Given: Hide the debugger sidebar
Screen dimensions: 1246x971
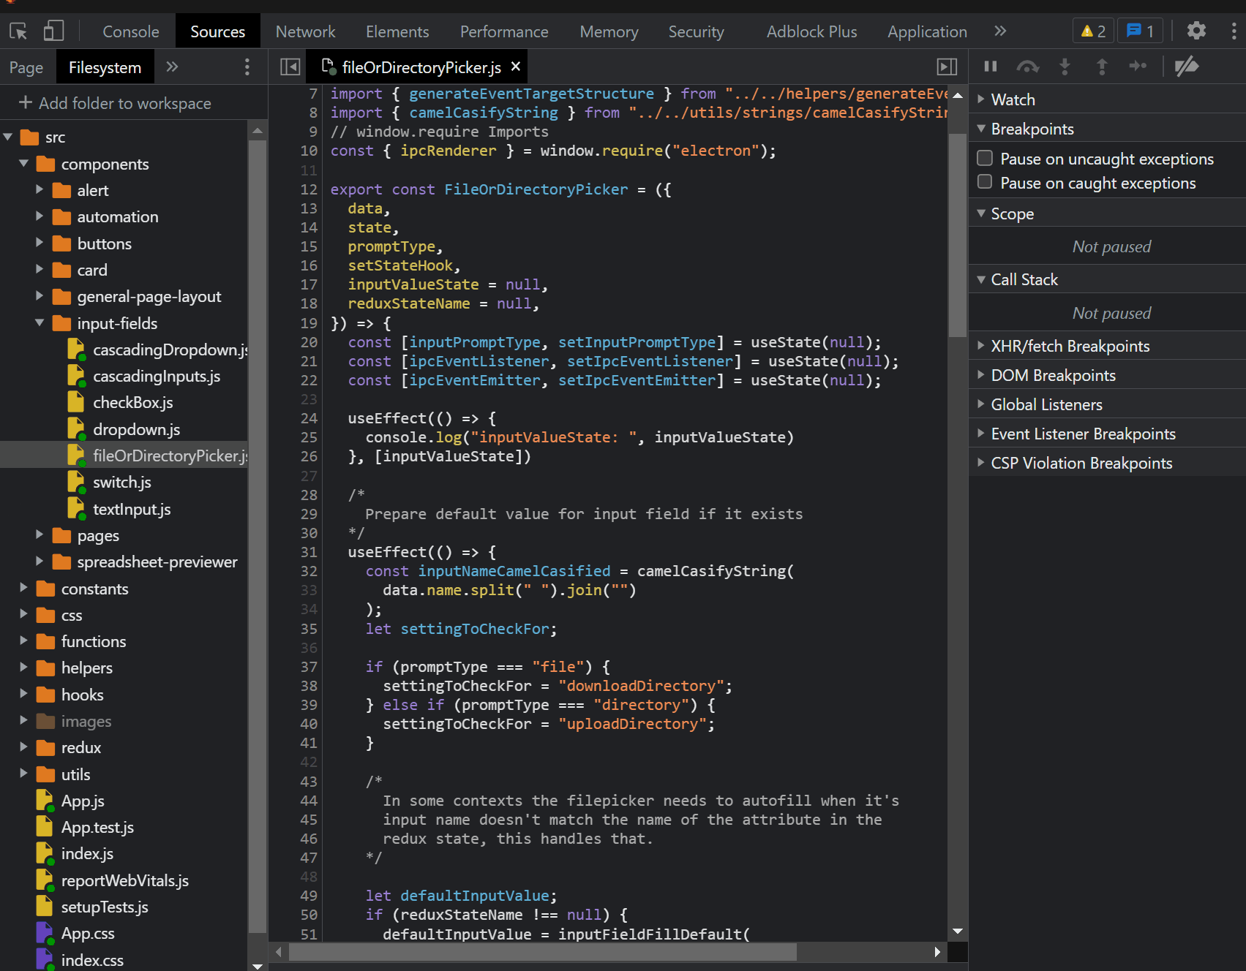Looking at the screenshot, I should (947, 67).
